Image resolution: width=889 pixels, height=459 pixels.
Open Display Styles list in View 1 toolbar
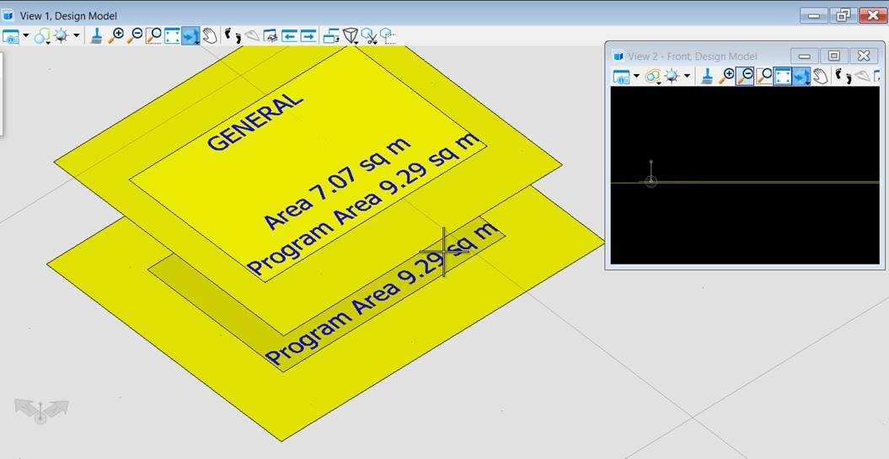[x=41, y=37]
